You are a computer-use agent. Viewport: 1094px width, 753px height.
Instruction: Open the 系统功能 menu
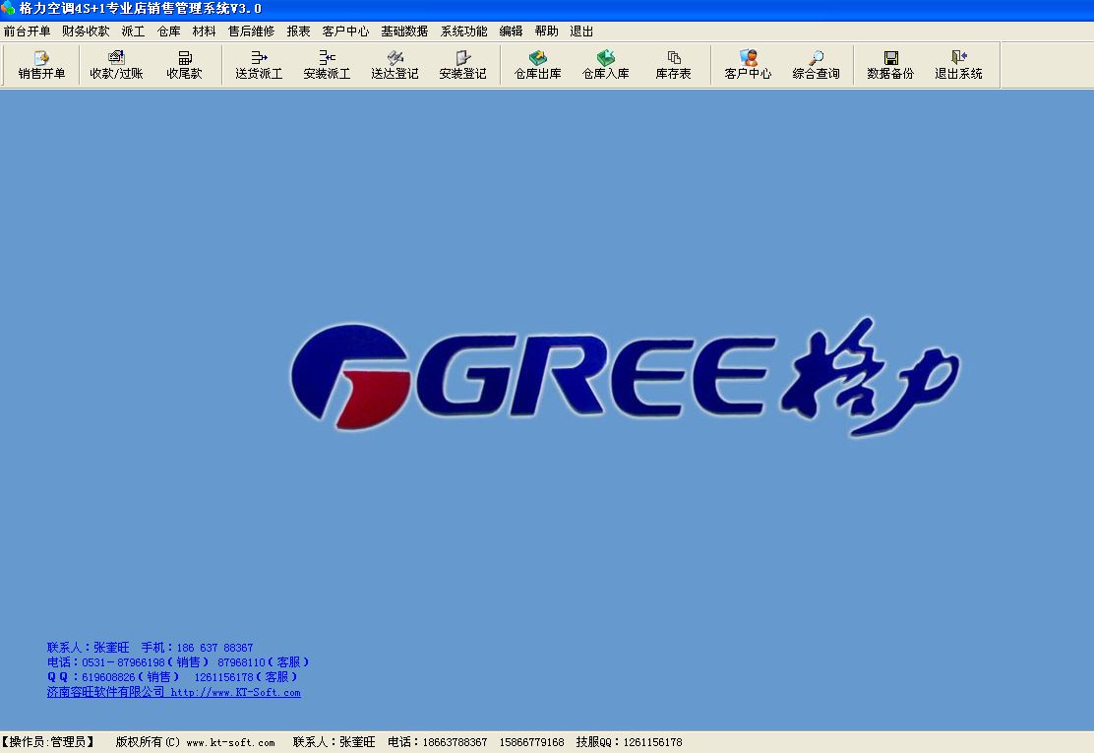pos(464,31)
